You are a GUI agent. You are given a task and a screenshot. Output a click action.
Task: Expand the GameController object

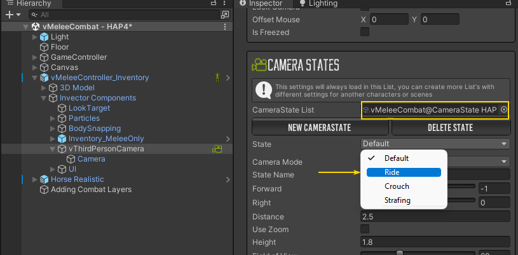(35, 57)
